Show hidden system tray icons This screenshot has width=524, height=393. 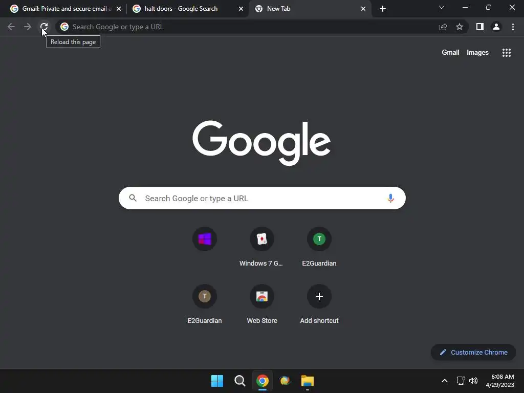(x=445, y=381)
